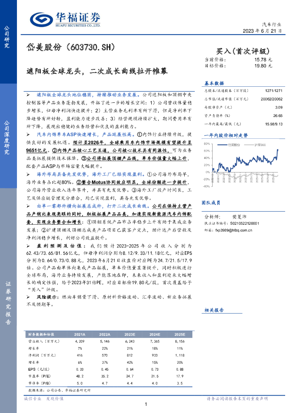Click the bullet arrow before 盈利预测及估值

point(28,246)
